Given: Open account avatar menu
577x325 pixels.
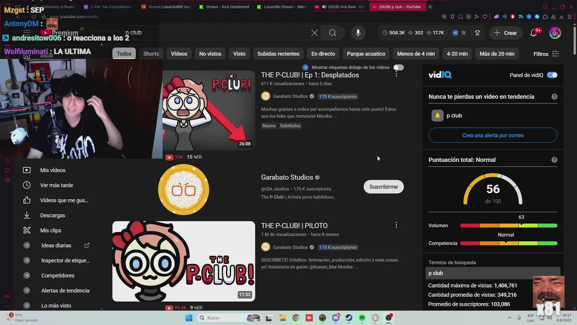Looking at the screenshot, I should [555, 32].
